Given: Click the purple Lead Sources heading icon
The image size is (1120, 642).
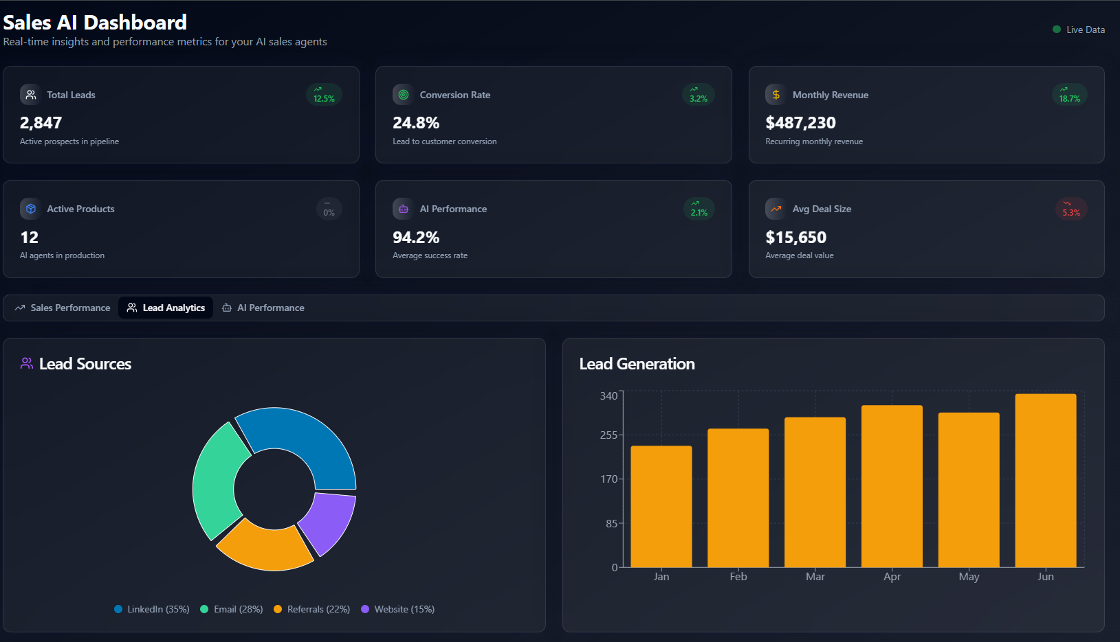Looking at the screenshot, I should 27,363.
